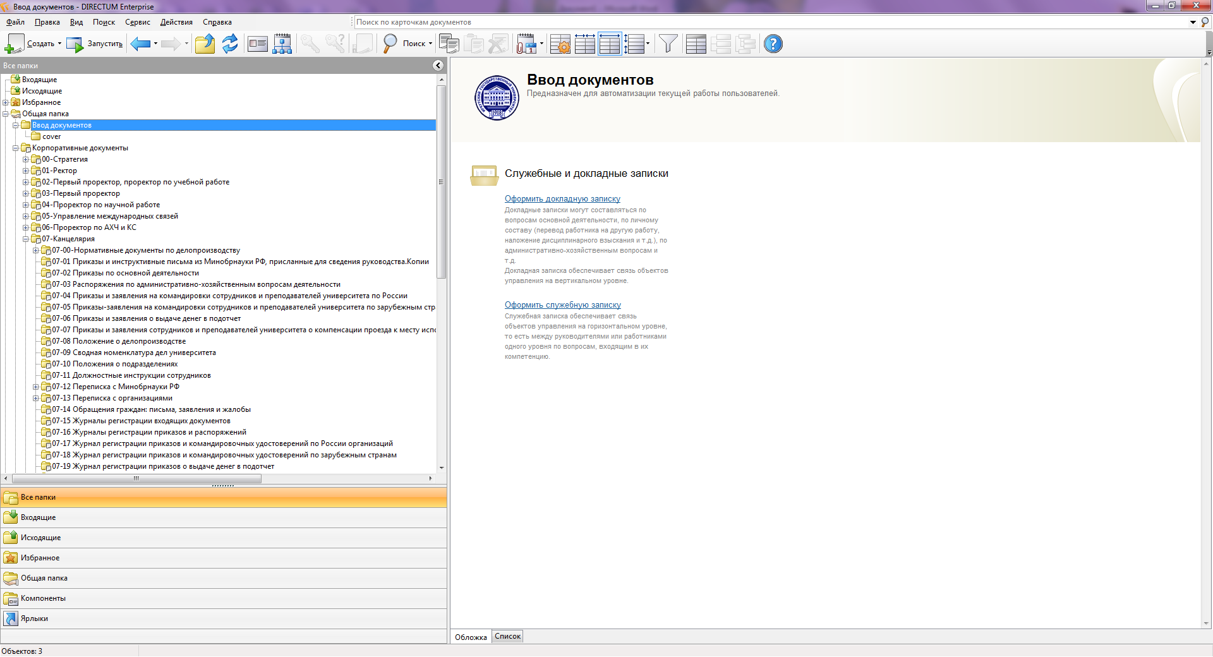The image size is (1213, 657).
Task: Click the horizontal scrollbar in folder tree
Action: click(136, 478)
